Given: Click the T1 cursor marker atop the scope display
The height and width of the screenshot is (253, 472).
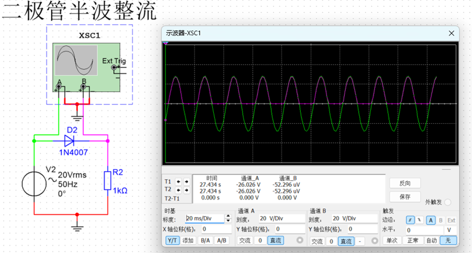Looking at the screenshot, I should pos(165,44).
